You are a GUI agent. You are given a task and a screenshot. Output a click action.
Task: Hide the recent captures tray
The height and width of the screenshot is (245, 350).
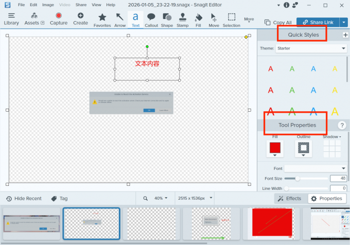[x=24, y=198]
